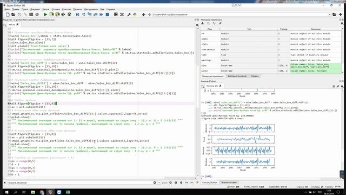The height and width of the screenshot is (195, 346).
Task: Run cell and advance icon
Action: (x=57, y=15)
